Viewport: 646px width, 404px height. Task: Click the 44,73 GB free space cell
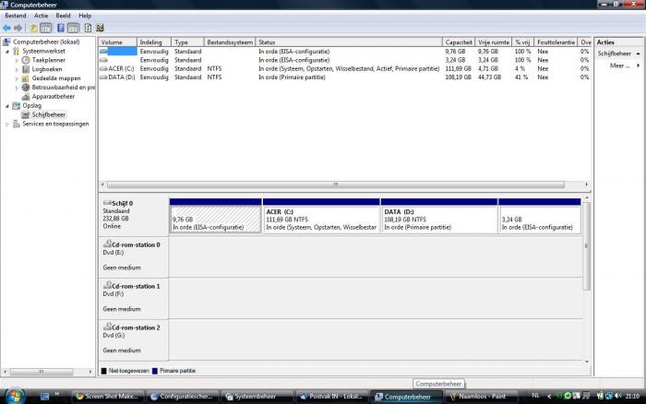click(x=489, y=77)
